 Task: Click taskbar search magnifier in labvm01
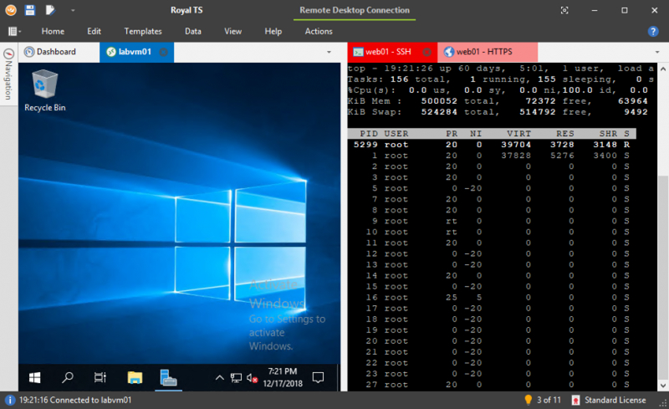point(68,377)
